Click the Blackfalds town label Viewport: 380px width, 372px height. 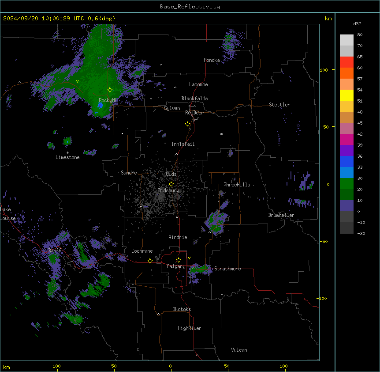pyautogui.click(x=194, y=99)
